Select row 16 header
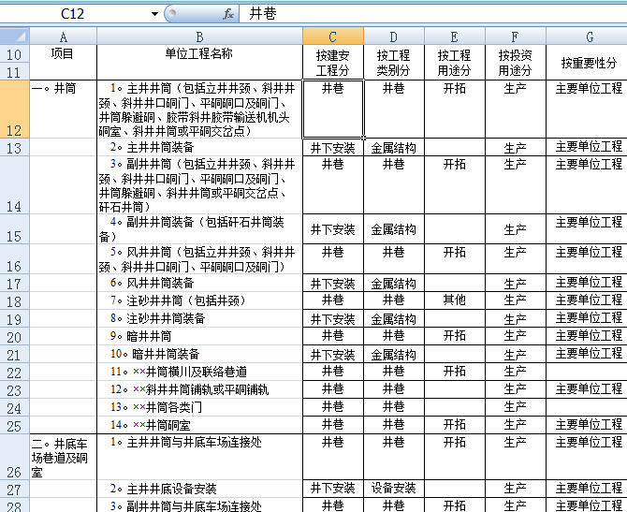This screenshot has width=627, height=512. coord(15,259)
